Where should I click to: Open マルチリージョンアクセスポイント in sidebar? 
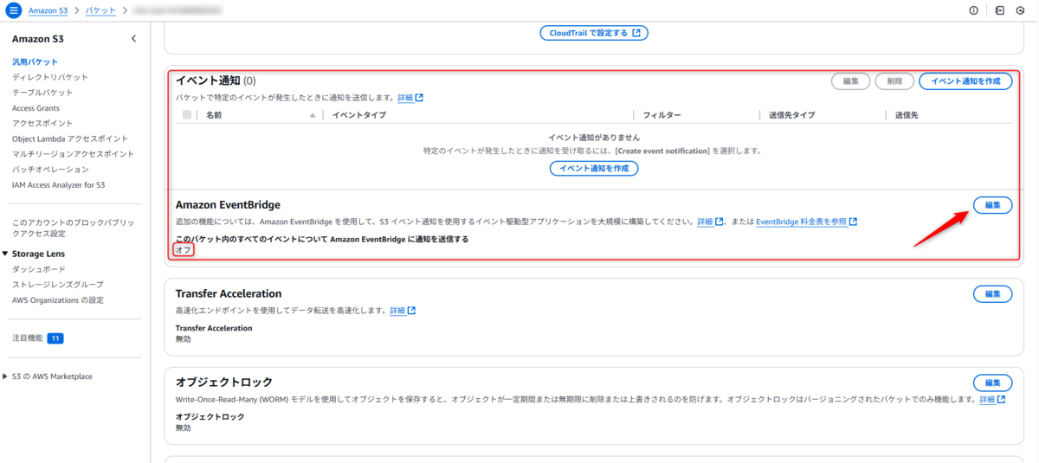click(x=73, y=154)
